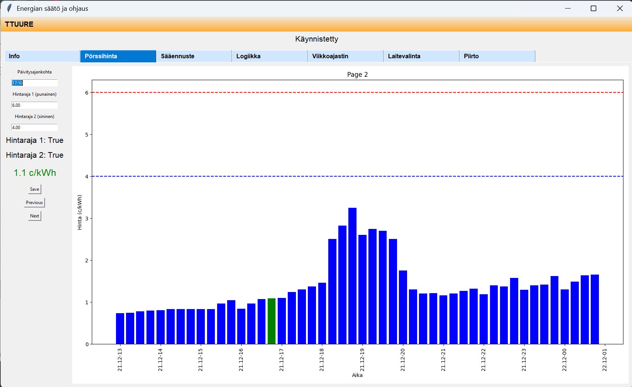The height and width of the screenshot is (387, 632).
Task: Focus the Hintaraja 2 (sininen) input
Action: click(35, 128)
